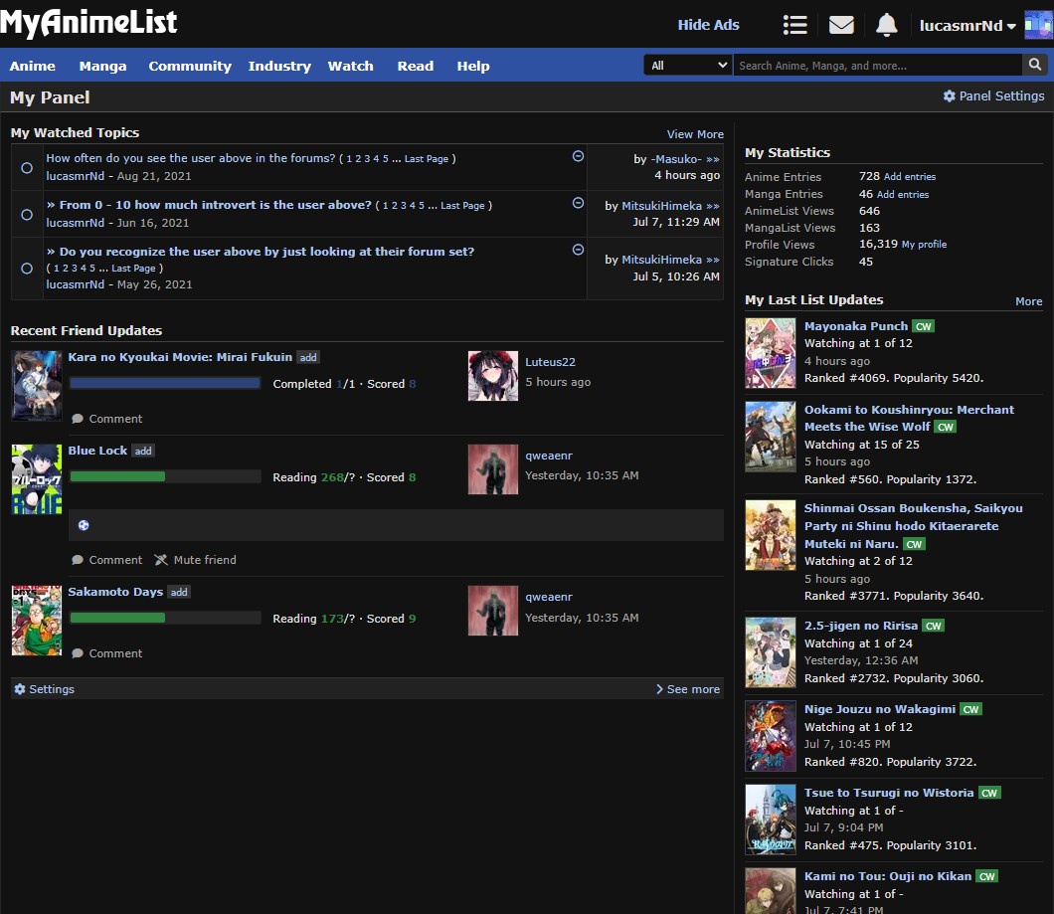Open Luteus22 username link
Image resolution: width=1054 pixels, height=914 pixels.
(550, 362)
